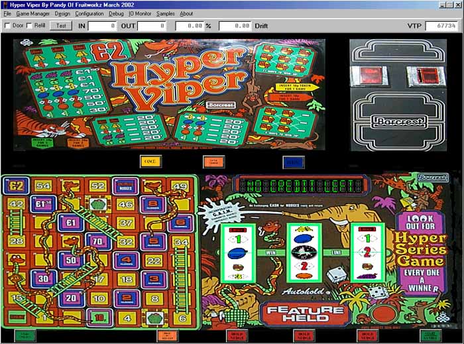
Task: Click the Drift value field
Action: pos(235,26)
